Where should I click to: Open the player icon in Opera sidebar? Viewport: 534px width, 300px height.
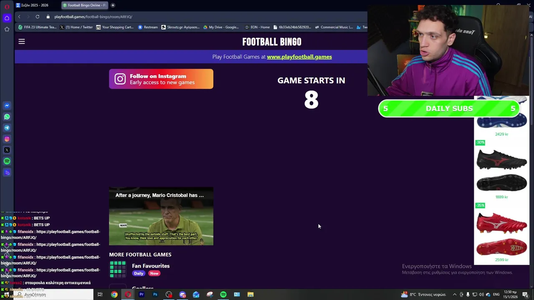7,172
